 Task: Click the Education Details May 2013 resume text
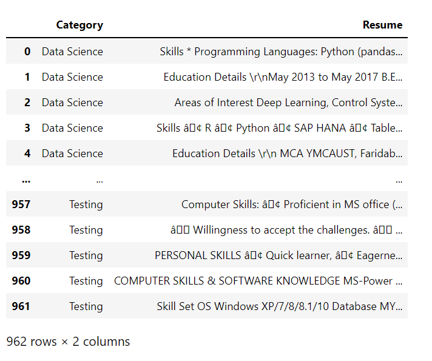[x=283, y=77]
